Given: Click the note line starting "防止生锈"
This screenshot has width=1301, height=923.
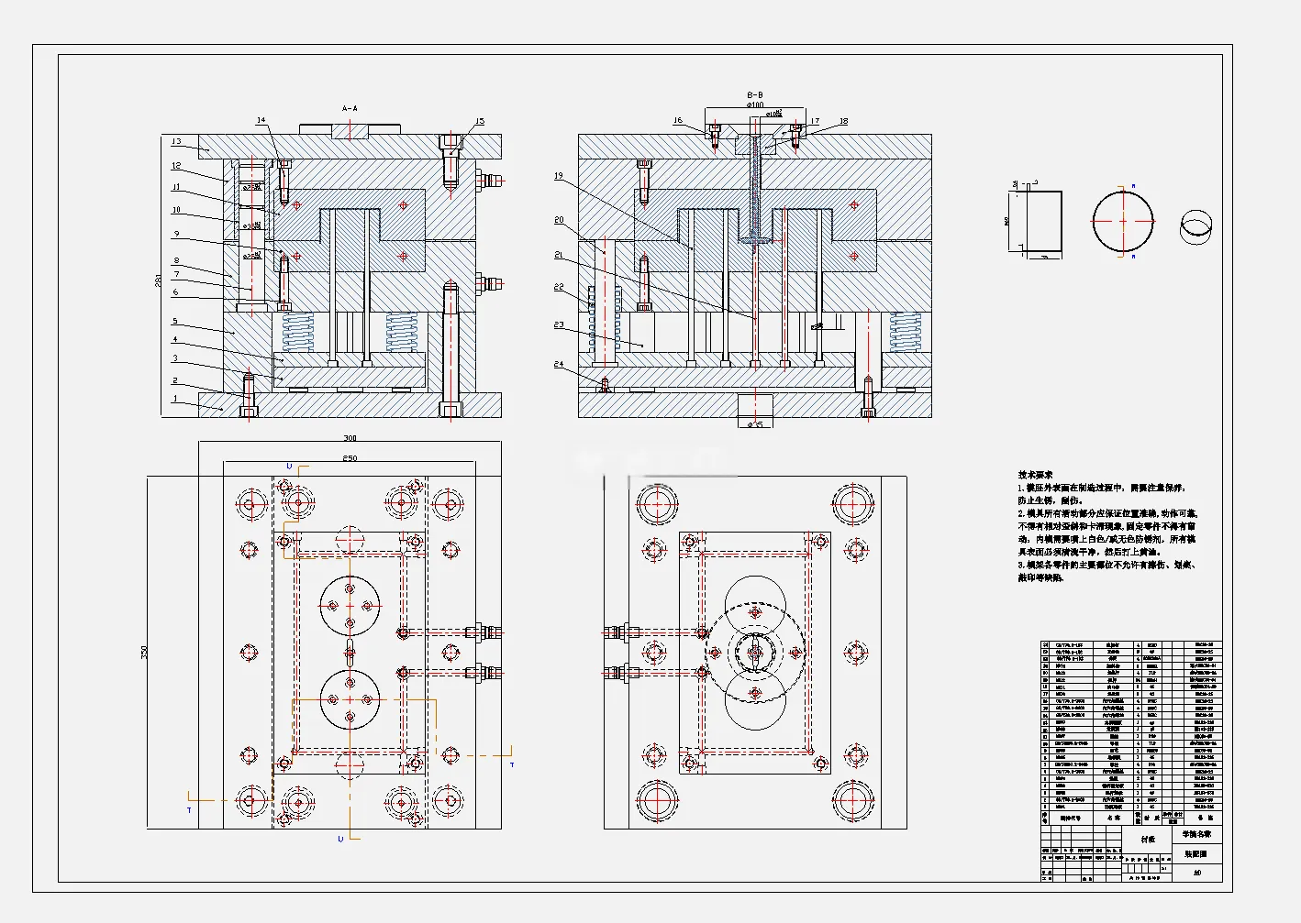Looking at the screenshot, I should tap(1051, 500).
